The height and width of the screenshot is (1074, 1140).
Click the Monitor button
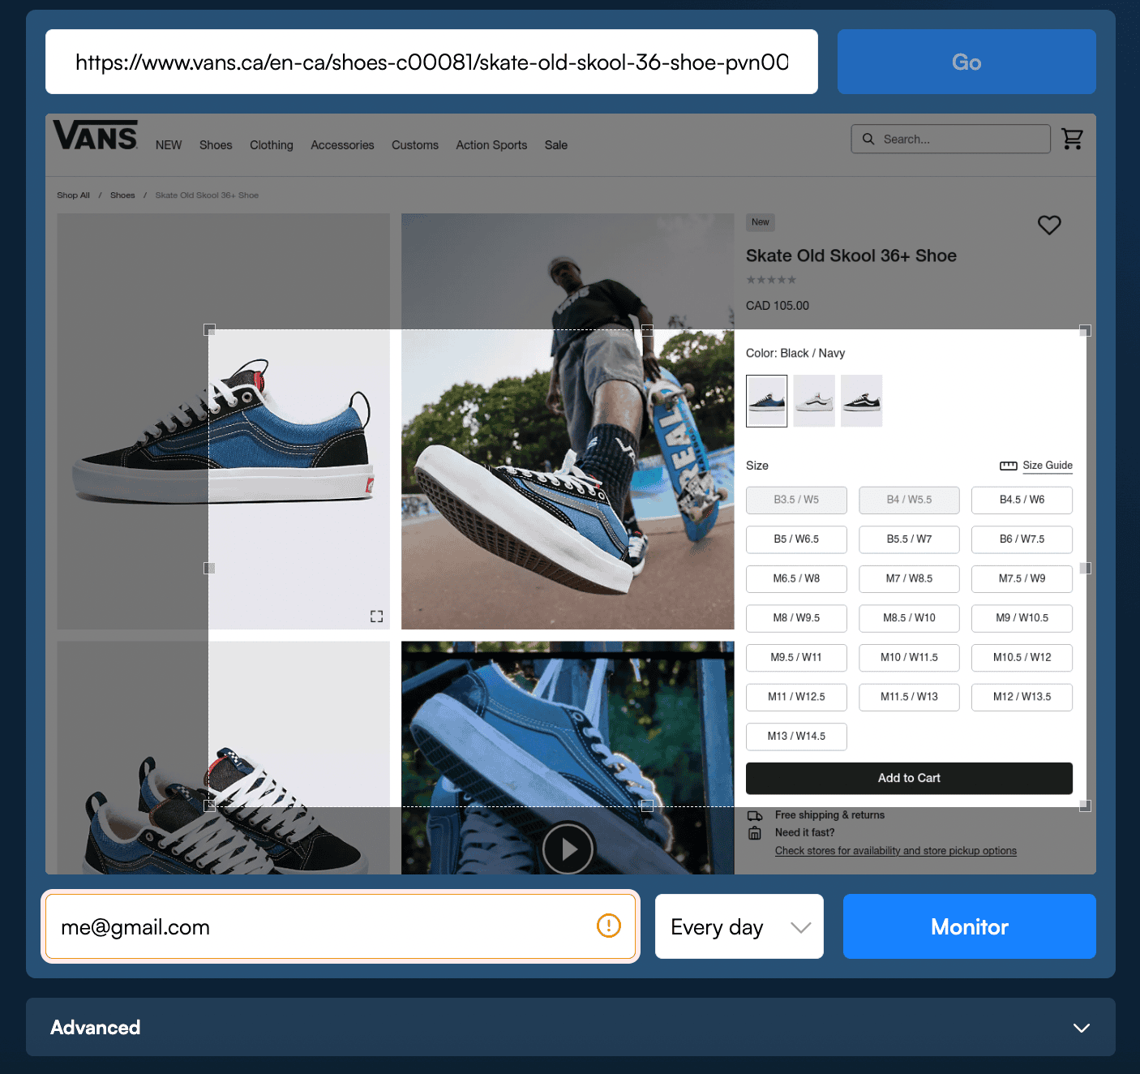970,926
